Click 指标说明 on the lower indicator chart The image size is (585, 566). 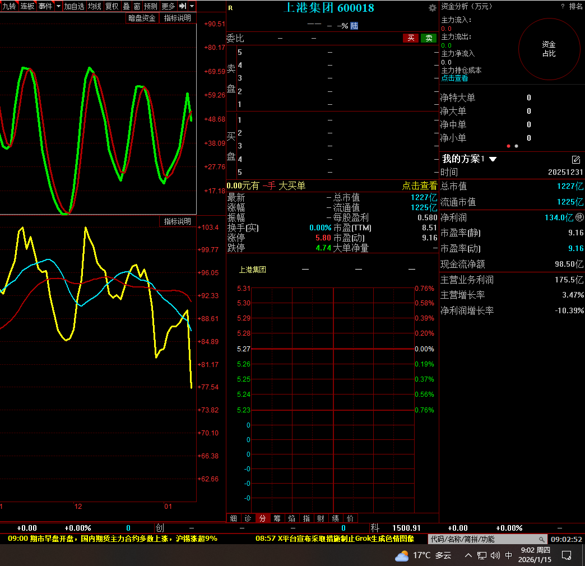[178, 221]
